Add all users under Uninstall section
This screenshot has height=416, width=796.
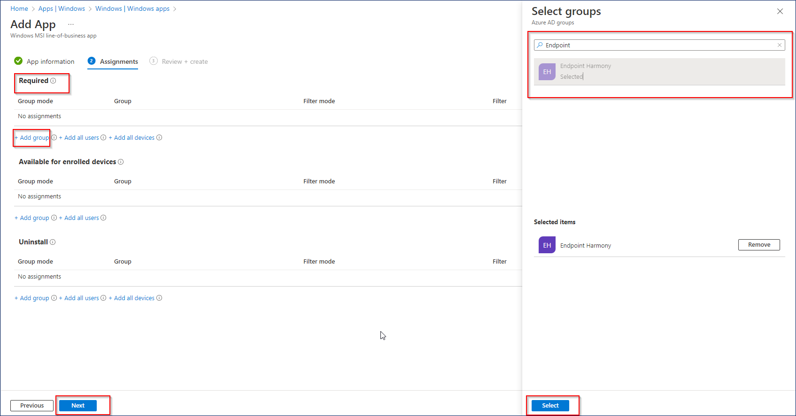79,298
